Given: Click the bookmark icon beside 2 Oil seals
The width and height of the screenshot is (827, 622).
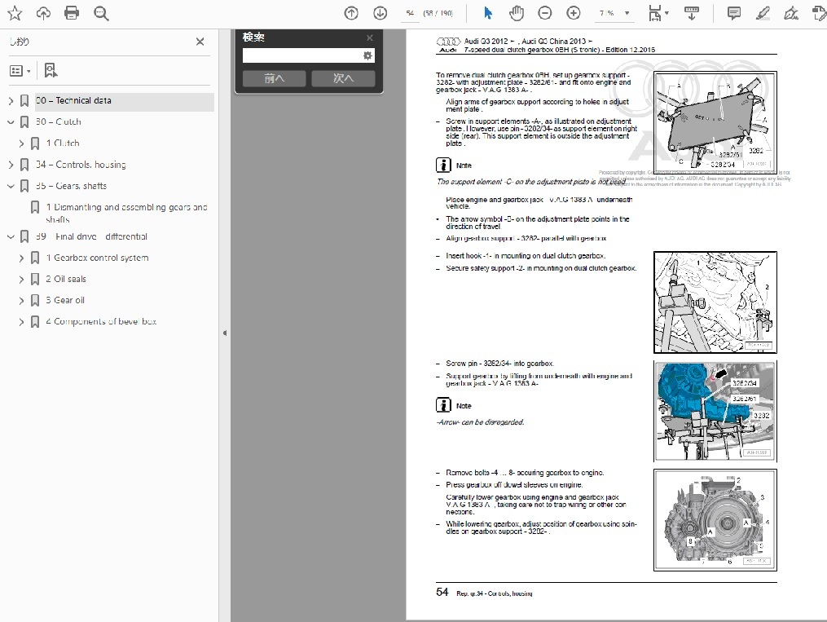Looking at the screenshot, I should click(35, 279).
